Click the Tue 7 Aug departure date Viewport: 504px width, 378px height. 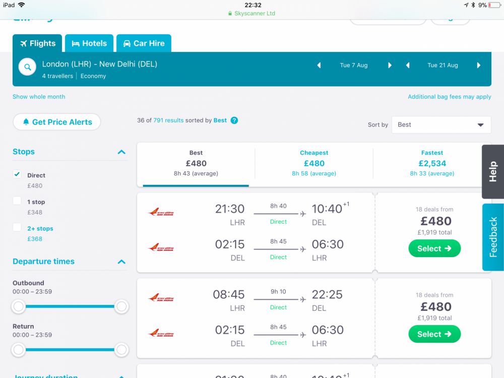coord(354,65)
